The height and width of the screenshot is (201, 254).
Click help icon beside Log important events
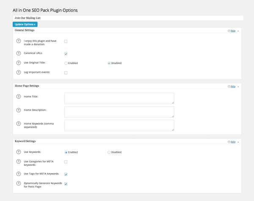pyautogui.click(x=19, y=72)
